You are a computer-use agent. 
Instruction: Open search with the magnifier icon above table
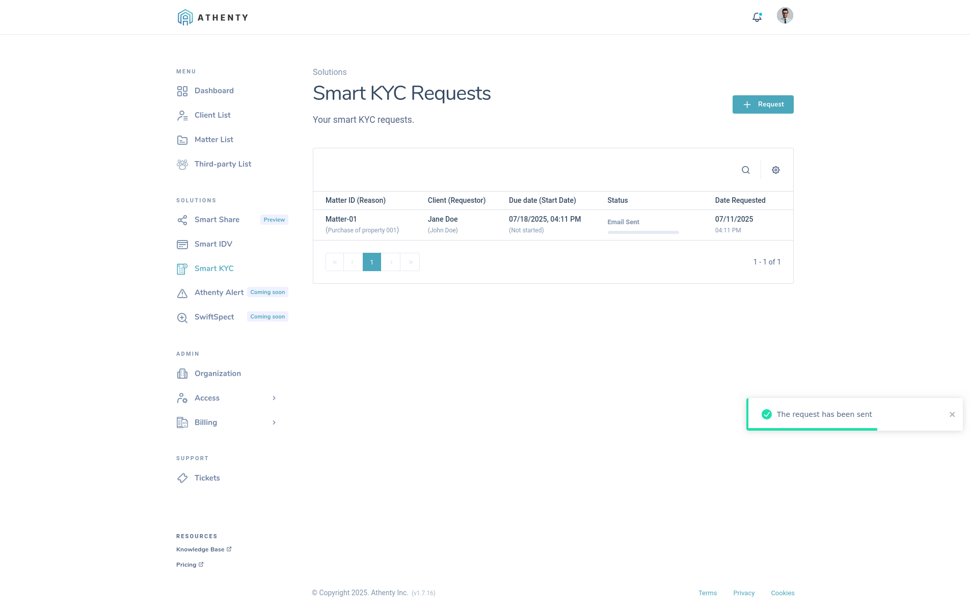(x=745, y=170)
